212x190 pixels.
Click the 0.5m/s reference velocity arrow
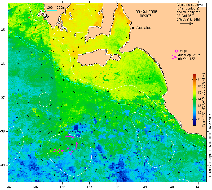[x=186, y=23]
